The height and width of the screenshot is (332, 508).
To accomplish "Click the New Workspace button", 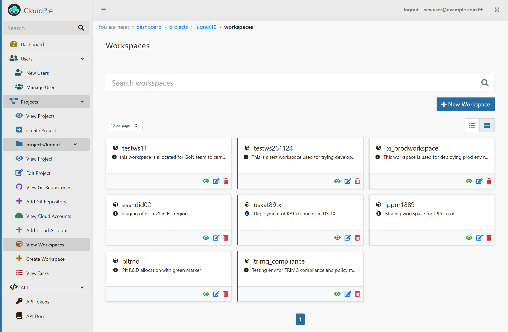I will point(465,104).
